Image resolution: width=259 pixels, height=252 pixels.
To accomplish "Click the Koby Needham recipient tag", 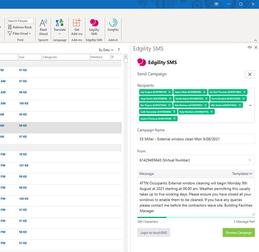I will 196,112.
